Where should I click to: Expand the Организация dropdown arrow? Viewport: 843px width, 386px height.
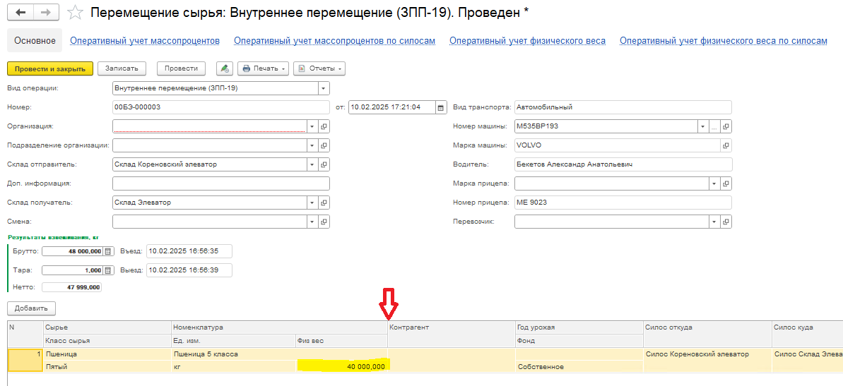311,126
